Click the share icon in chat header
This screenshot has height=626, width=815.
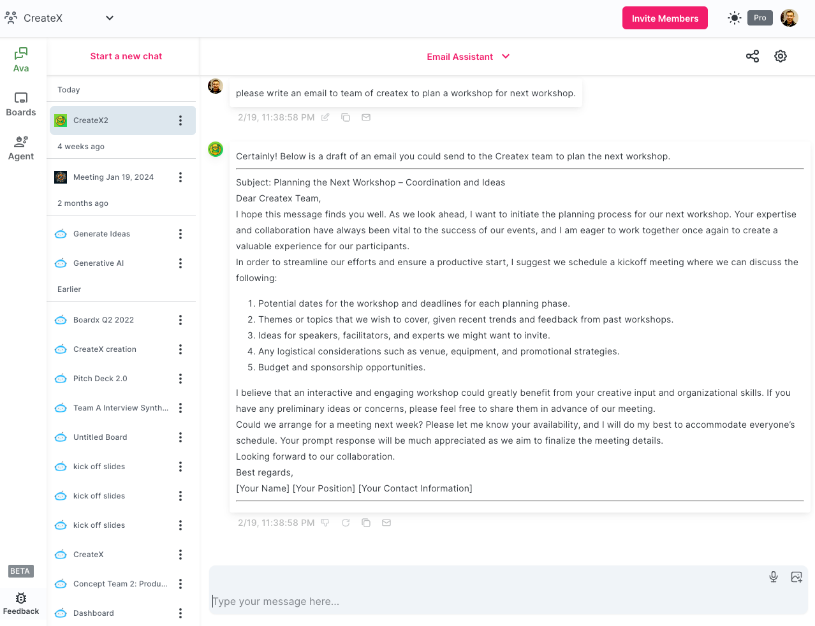[753, 56]
